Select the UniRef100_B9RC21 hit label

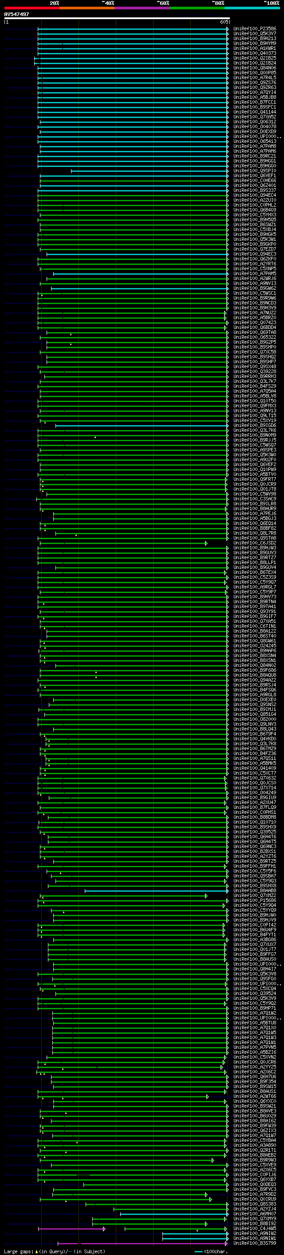(x=254, y=156)
